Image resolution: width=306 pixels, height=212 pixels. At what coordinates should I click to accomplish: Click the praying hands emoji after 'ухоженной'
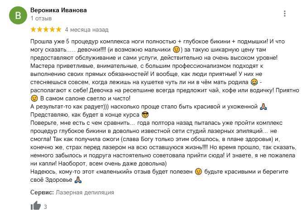(x=263, y=107)
